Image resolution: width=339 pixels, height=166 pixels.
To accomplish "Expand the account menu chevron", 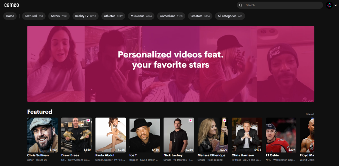I will 335,5.
